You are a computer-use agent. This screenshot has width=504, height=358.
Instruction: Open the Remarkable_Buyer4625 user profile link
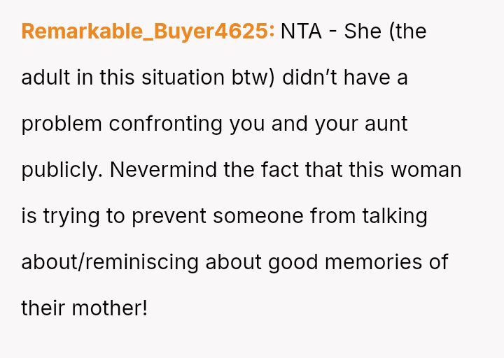click(x=148, y=31)
